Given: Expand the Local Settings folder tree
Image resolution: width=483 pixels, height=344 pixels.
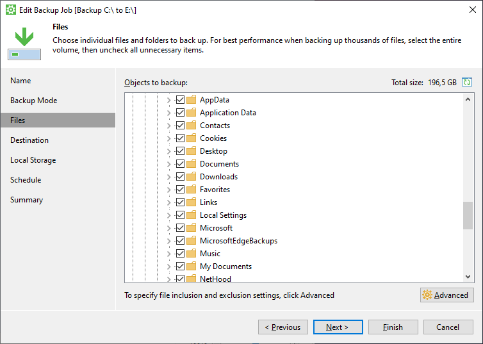Looking at the screenshot, I should click(169, 215).
